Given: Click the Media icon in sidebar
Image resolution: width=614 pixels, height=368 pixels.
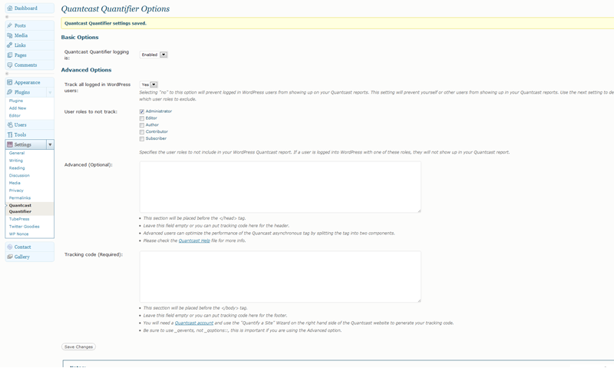Looking at the screenshot, I should point(10,35).
